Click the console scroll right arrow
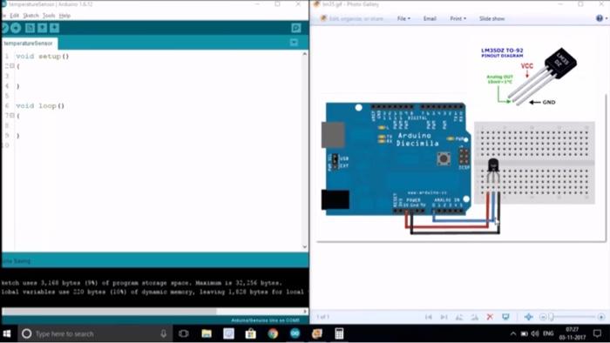 305,311
